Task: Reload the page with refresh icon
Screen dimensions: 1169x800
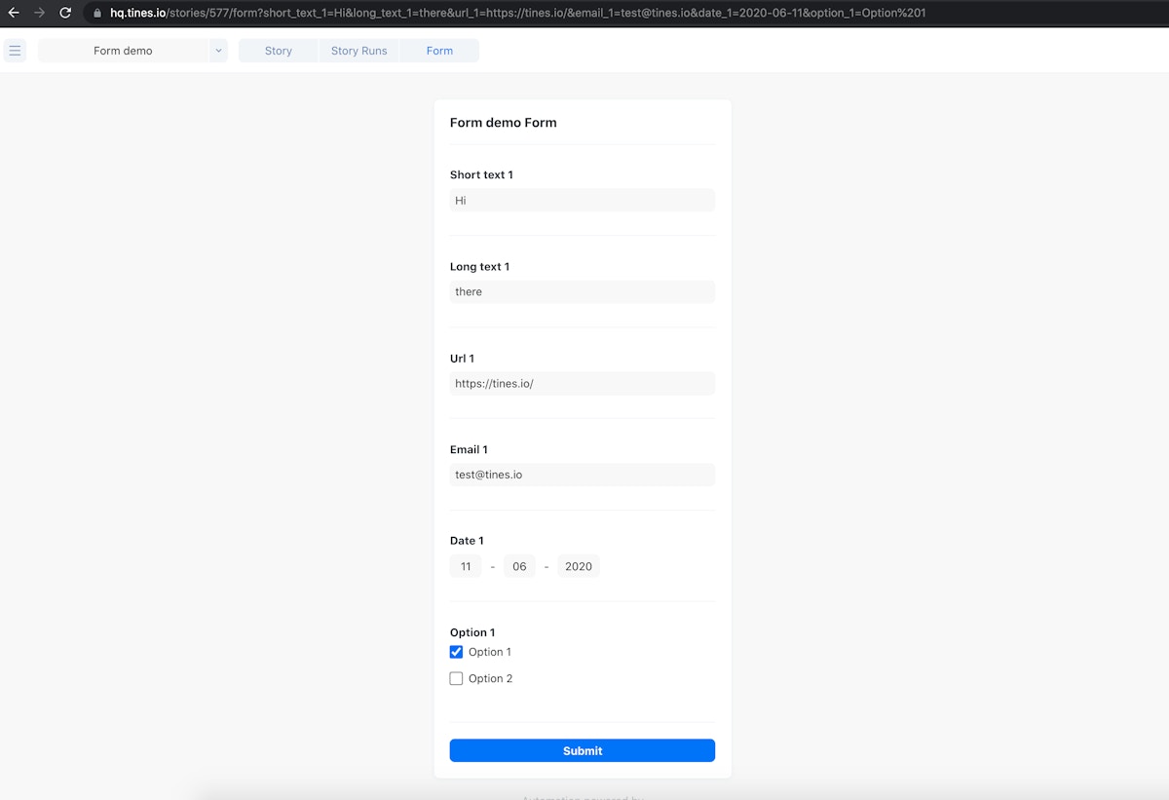Action: click(65, 13)
